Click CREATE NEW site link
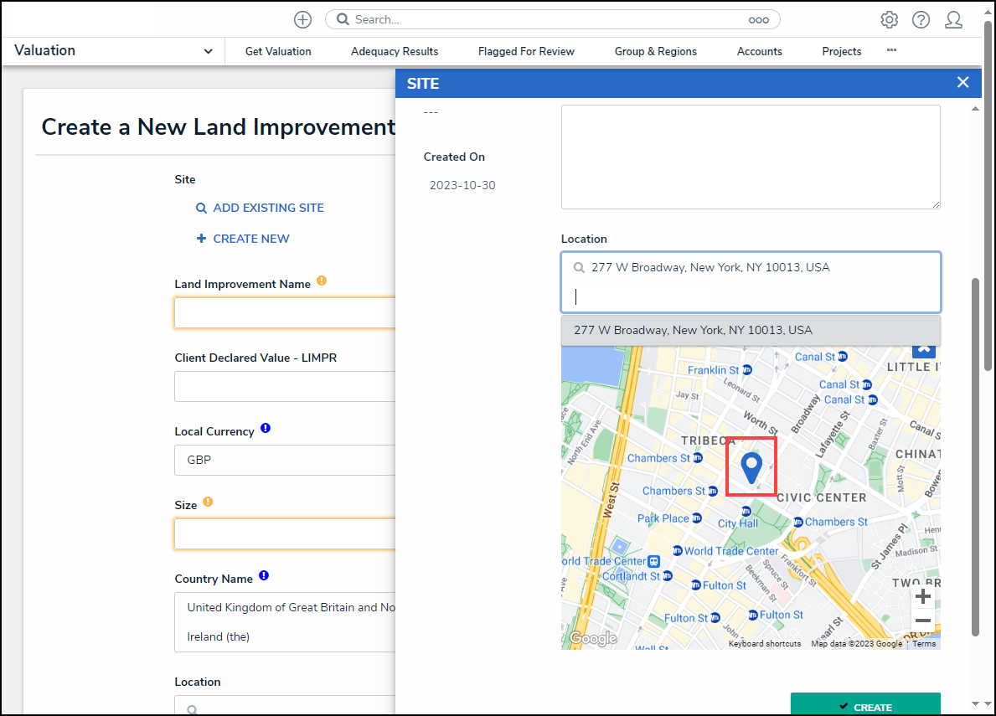 coord(243,239)
